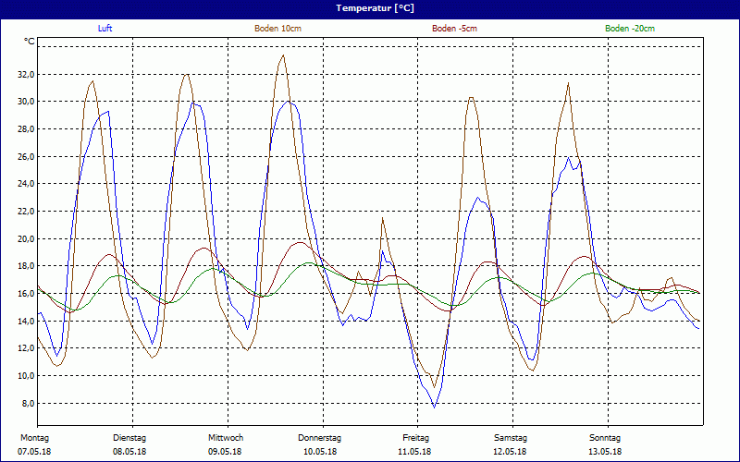The width and height of the screenshot is (740, 462).
Task: Click the blue Luft peak on Dienstag
Action: point(193,103)
